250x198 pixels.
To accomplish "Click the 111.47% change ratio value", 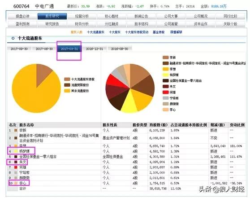I will (236, 157).
